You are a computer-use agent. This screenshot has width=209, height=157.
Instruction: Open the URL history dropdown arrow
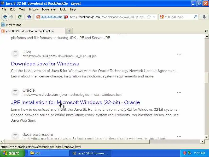(x=154, y=17)
